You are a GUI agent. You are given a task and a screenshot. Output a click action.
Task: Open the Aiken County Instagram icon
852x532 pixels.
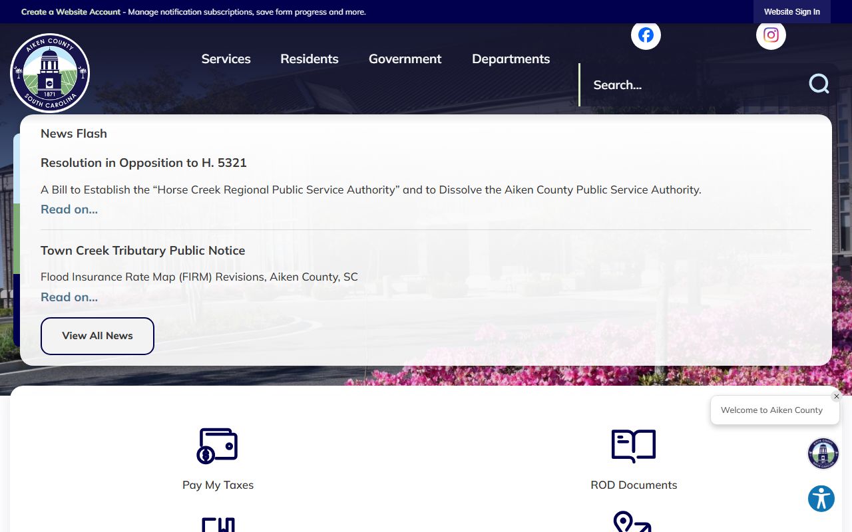pos(771,35)
